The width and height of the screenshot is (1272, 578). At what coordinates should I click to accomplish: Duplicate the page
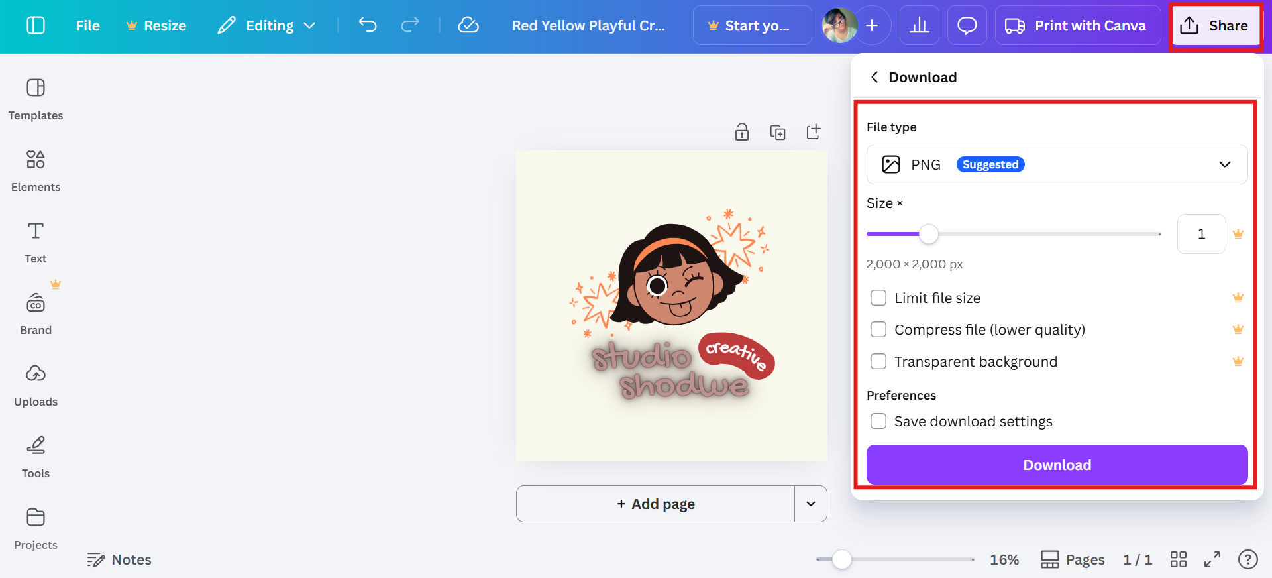(778, 132)
